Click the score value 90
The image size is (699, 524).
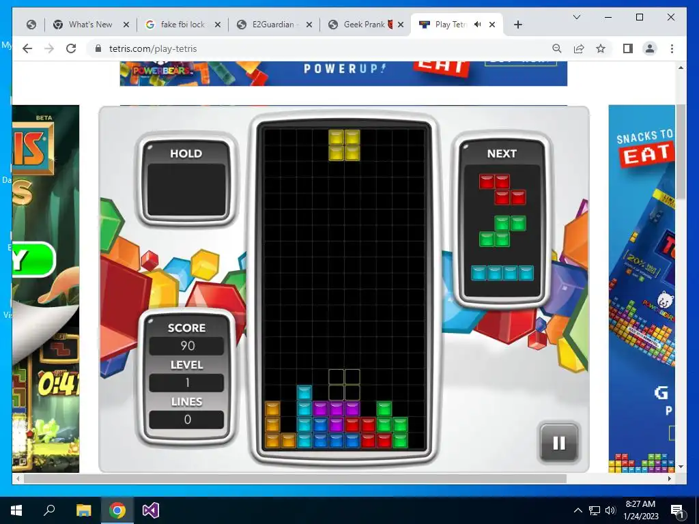point(187,346)
